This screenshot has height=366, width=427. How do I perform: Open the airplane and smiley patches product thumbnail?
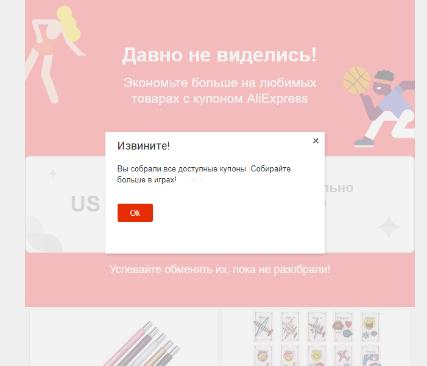click(x=316, y=338)
